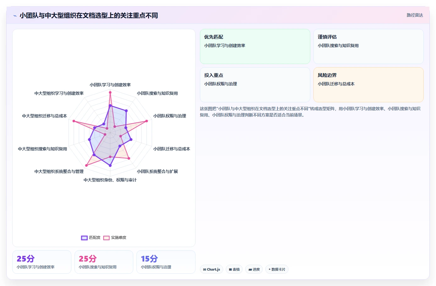The width and height of the screenshot is (436, 286).
Task: Click radar axis label 中大型组织学习与创建效率
Action: (x=59, y=93)
